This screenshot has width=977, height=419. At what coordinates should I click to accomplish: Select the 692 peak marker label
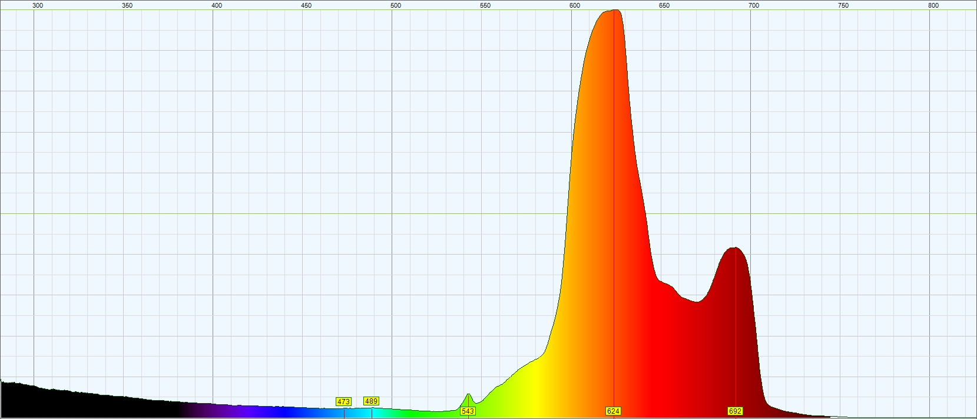[x=735, y=411]
